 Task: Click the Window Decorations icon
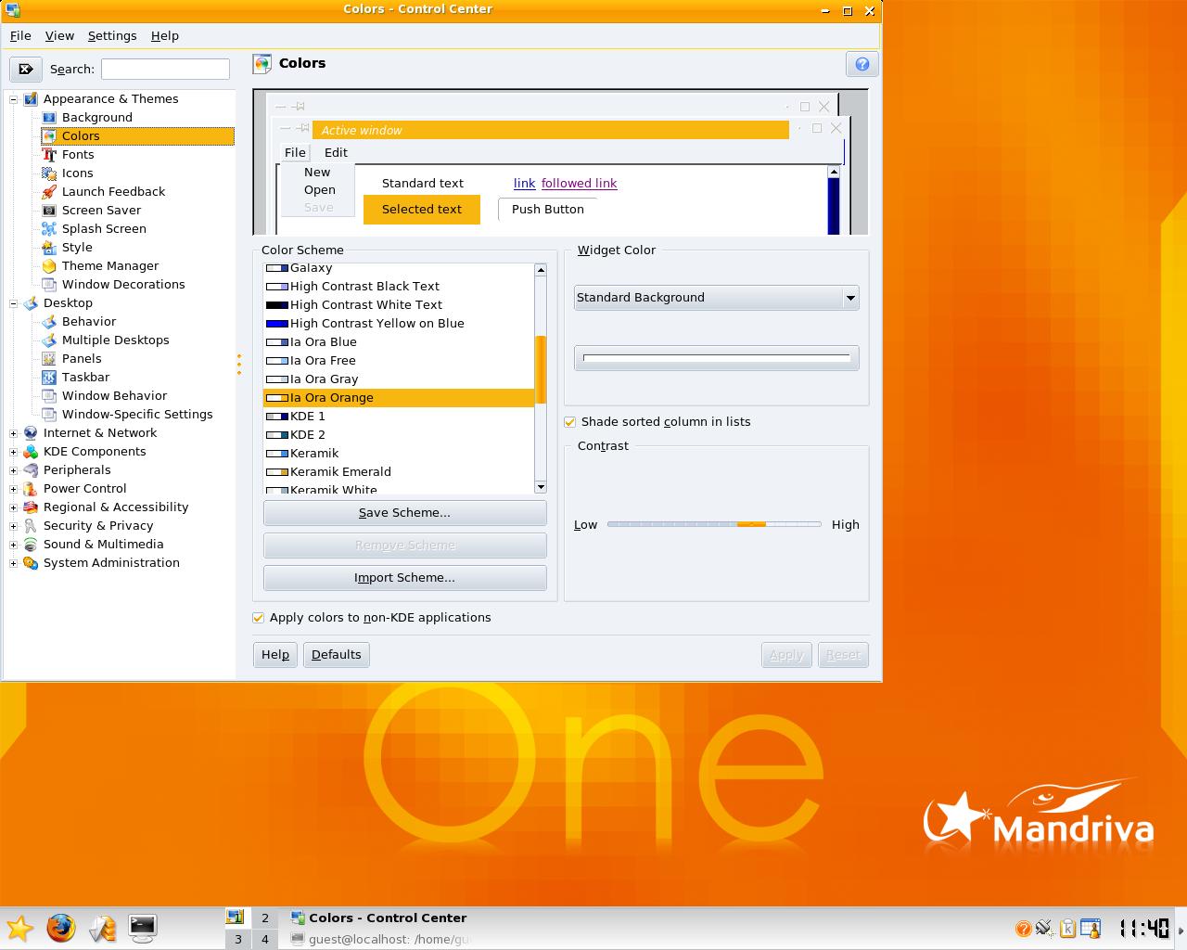coord(49,285)
